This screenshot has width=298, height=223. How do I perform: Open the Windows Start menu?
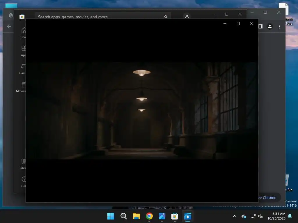(111, 216)
